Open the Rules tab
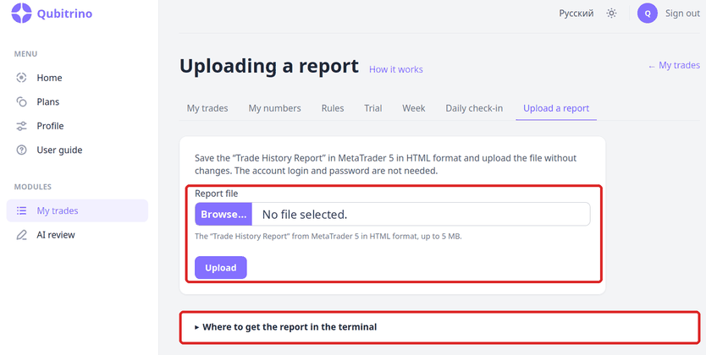Screen dimensions: 706x355 coord(333,108)
